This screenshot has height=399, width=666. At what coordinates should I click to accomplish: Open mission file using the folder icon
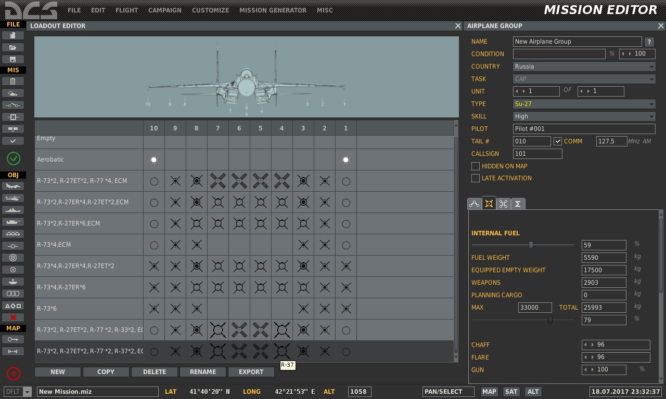click(x=13, y=47)
